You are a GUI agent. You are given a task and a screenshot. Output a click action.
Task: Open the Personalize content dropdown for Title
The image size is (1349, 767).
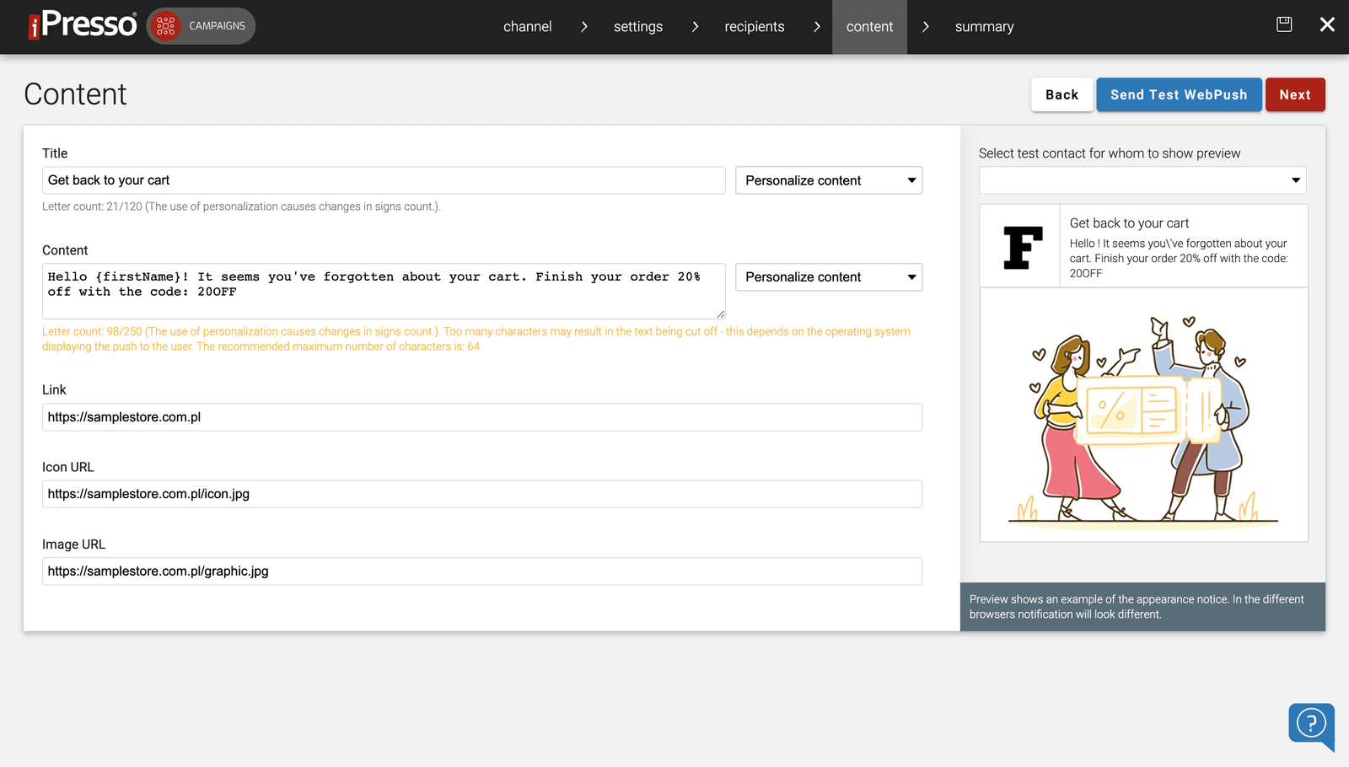coord(828,180)
